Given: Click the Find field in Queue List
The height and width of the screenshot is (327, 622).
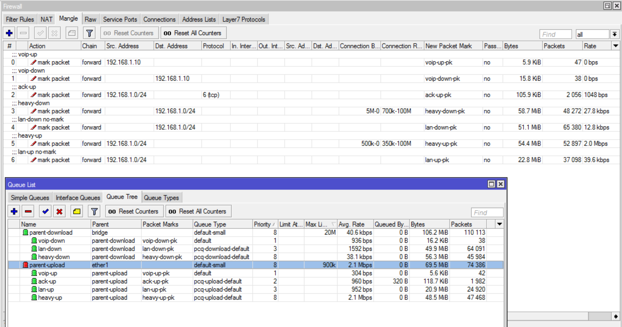Looking at the screenshot, I should pyautogui.click(x=487, y=212).
